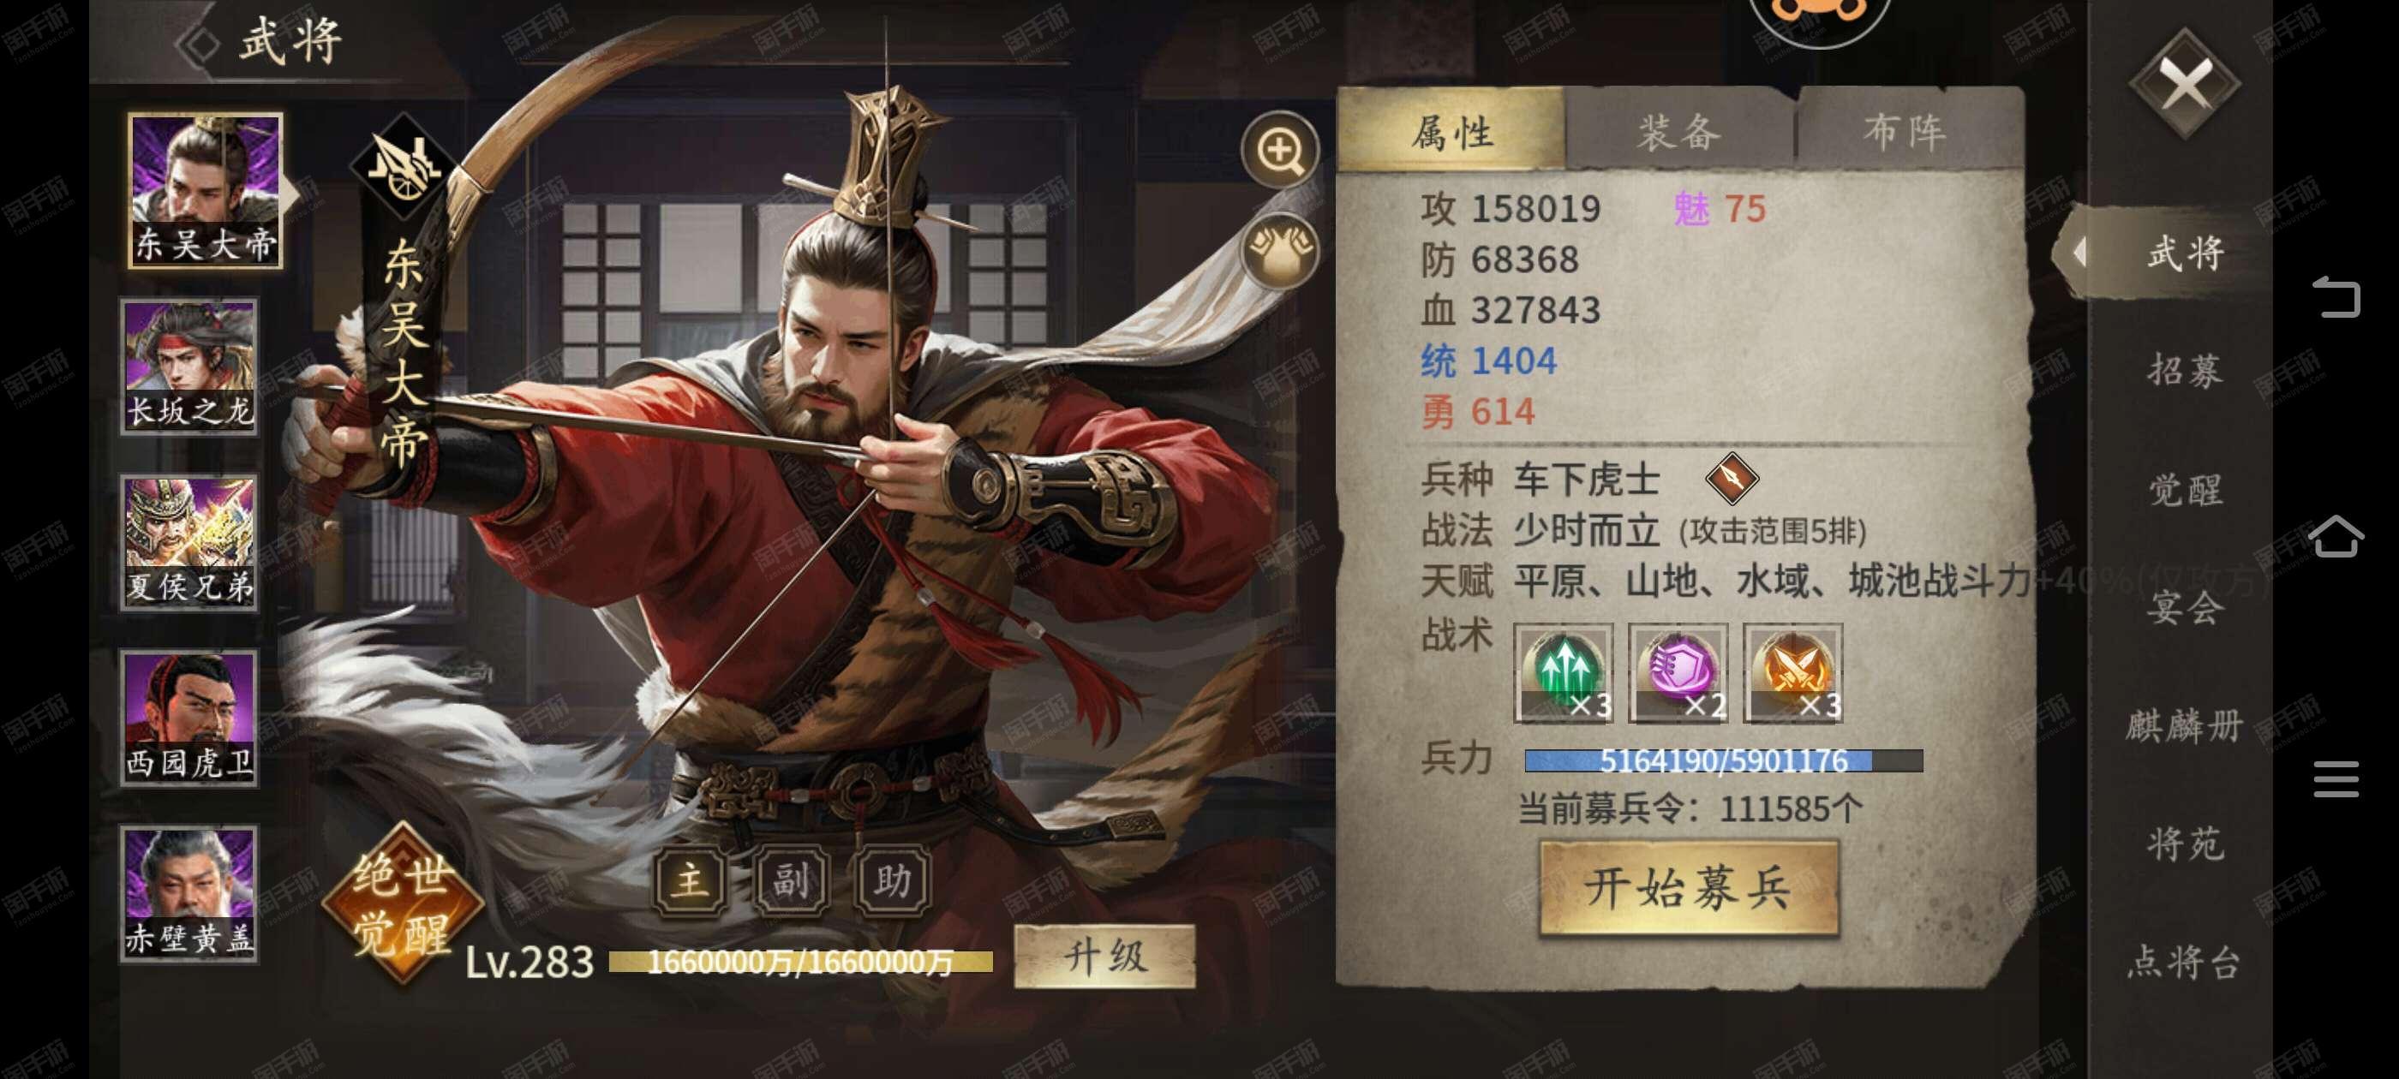The width and height of the screenshot is (2399, 1079).
Task: Open the 觉醒 awakening menu
Action: (2186, 490)
